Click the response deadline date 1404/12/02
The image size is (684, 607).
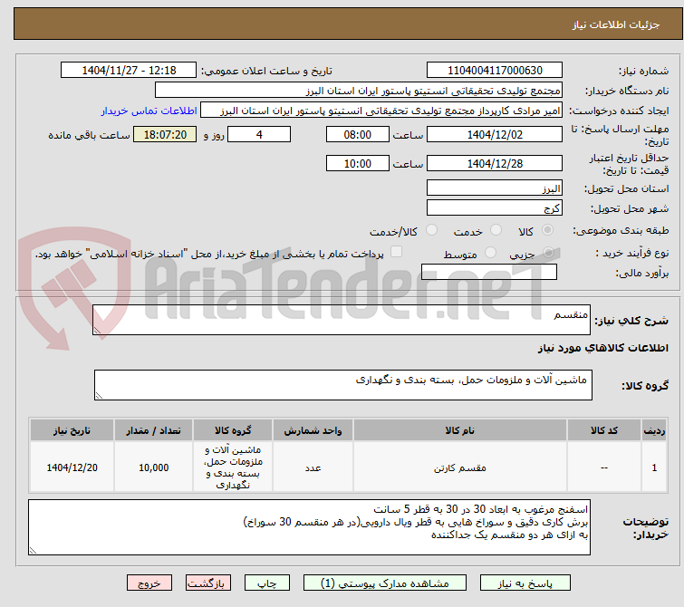click(x=495, y=134)
